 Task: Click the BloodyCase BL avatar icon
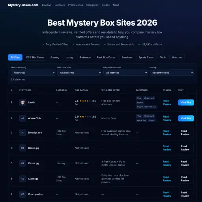click(22, 133)
